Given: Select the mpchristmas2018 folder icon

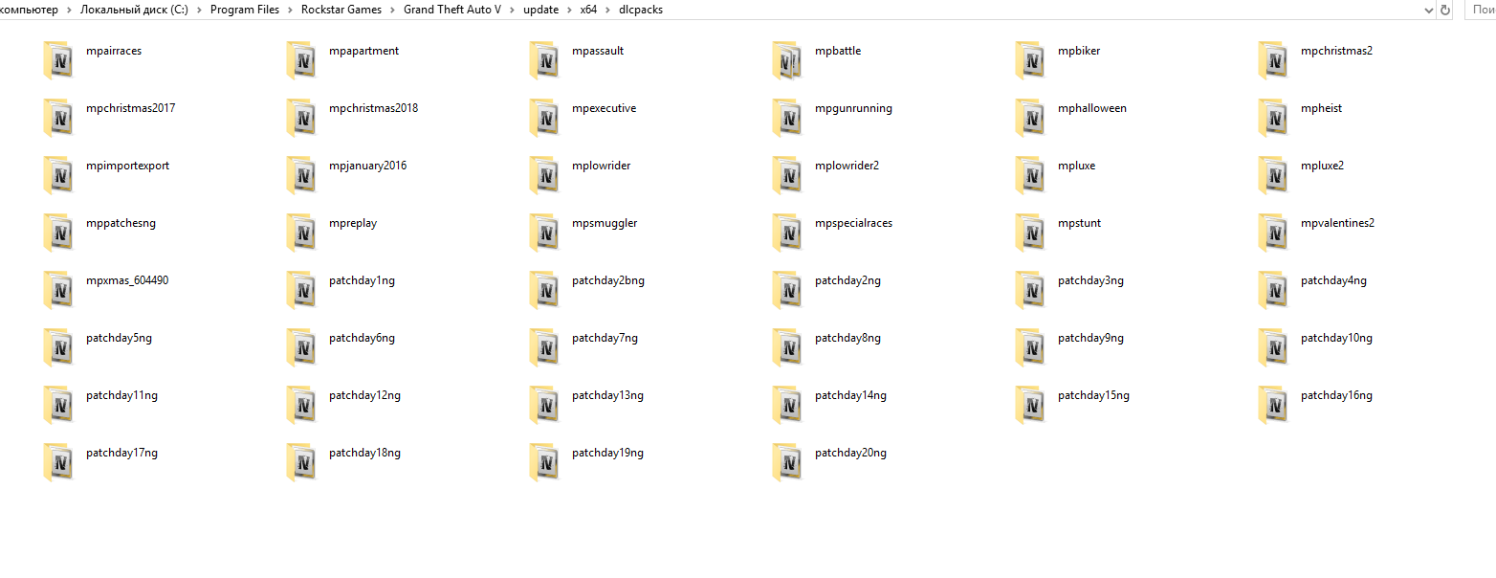Looking at the screenshot, I should [301, 119].
